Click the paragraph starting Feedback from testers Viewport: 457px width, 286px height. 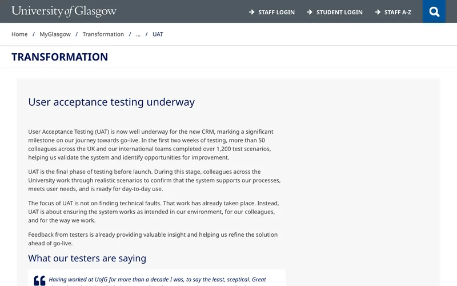click(x=153, y=239)
